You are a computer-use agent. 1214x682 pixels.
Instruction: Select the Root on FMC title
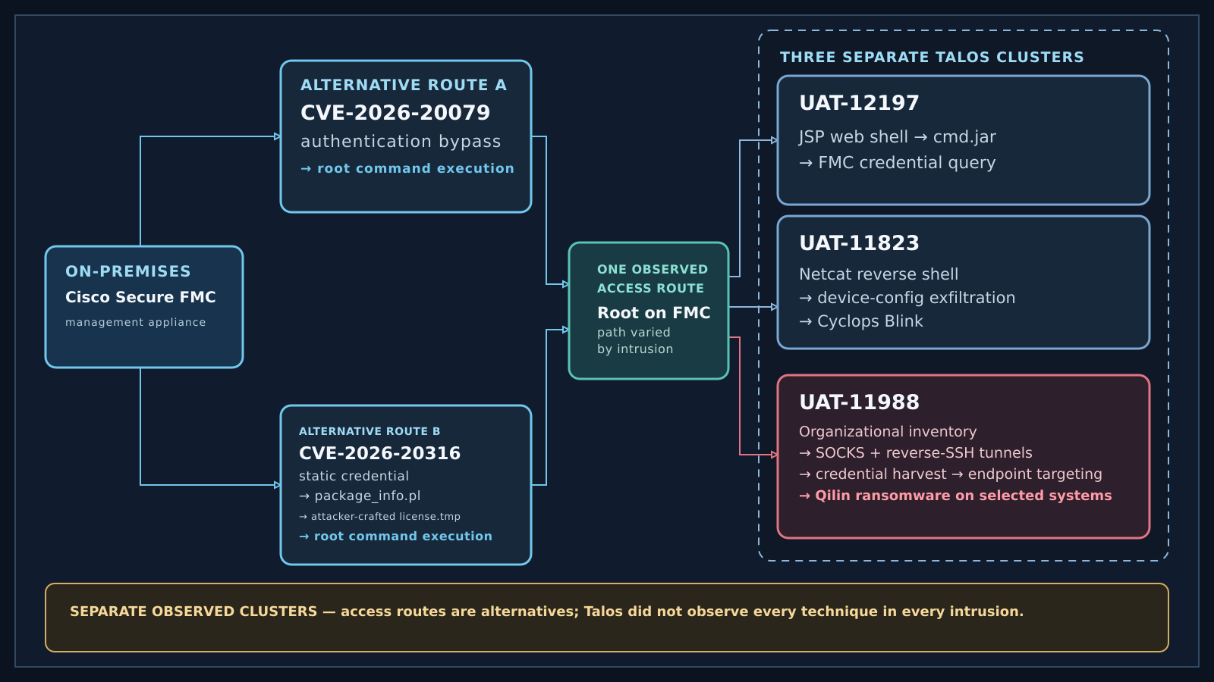(654, 313)
